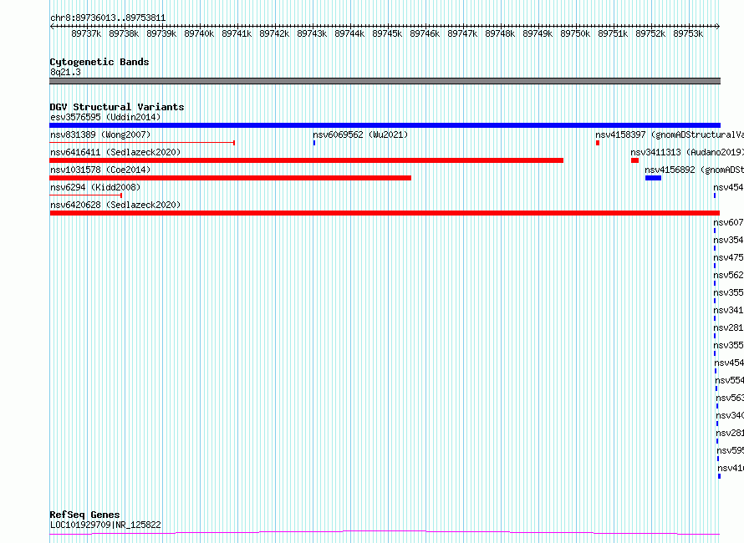Open the nsv6294 (Kidd2008) variant label
744x543 pixels.
[x=95, y=187]
